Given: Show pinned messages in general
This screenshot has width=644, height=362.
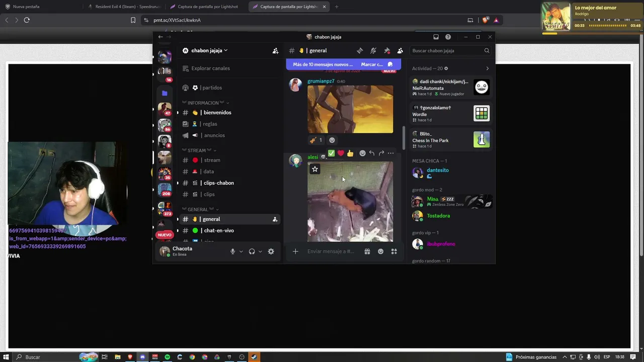Looking at the screenshot, I should point(387,51).
